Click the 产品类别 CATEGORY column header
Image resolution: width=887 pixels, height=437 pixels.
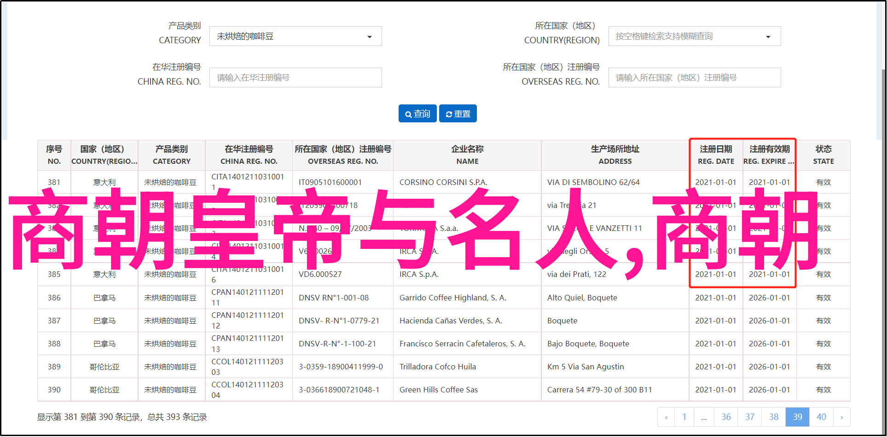pos(171,155)
